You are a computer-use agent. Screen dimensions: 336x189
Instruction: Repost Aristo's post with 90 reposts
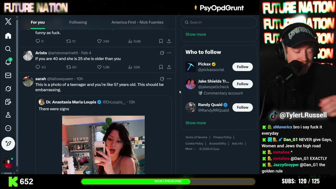pos(71,67)
